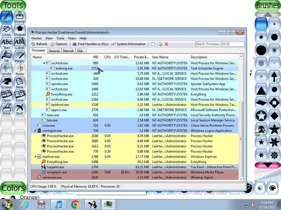Click the find window toolbar icon
Image resolution: width=281 pixels, height=210 pixels.
click(153, 44)
